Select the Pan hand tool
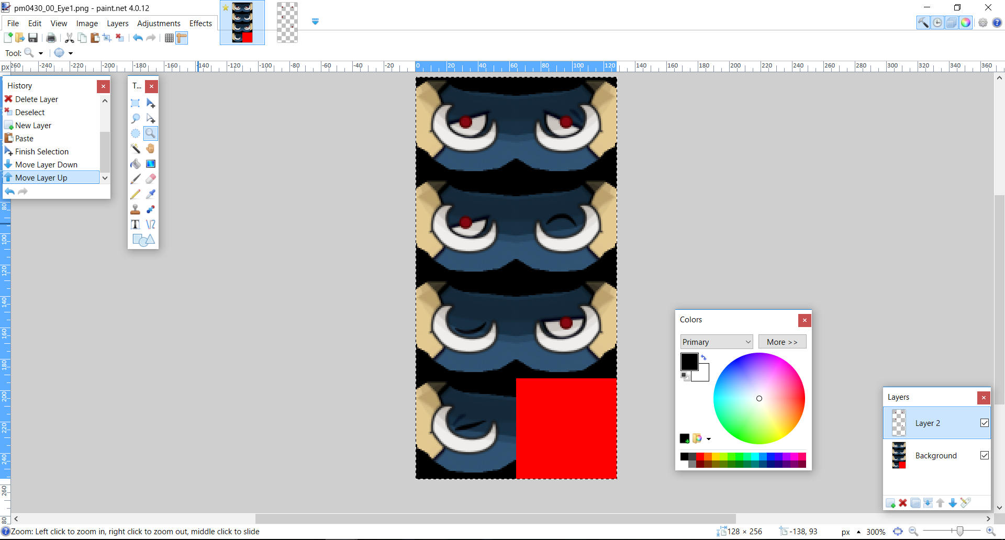Screen dimensions: 1005x540 pos(151,149)
